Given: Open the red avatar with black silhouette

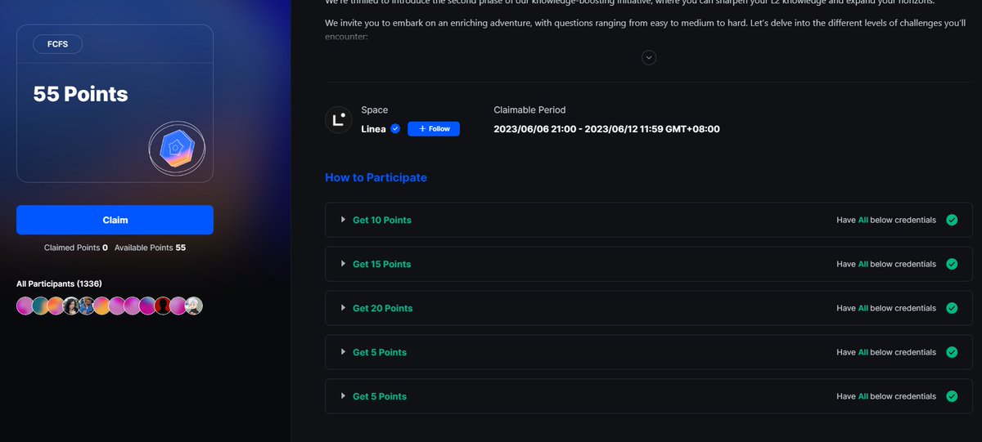Looking at the screenshot, I should point(163,306).
